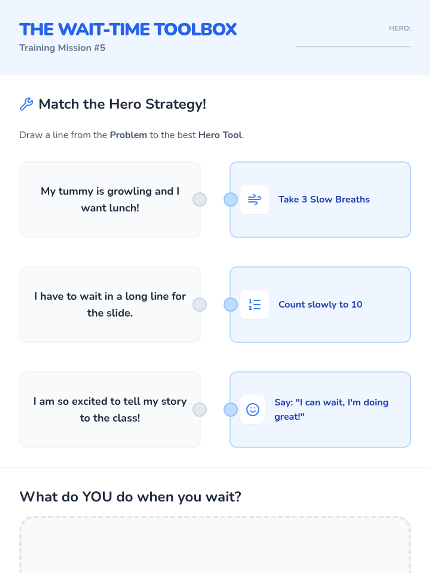Viewport: 430px width, 573px height.
Task: Select the 'excited to tell my story' card
Action: tap(110, 409)
